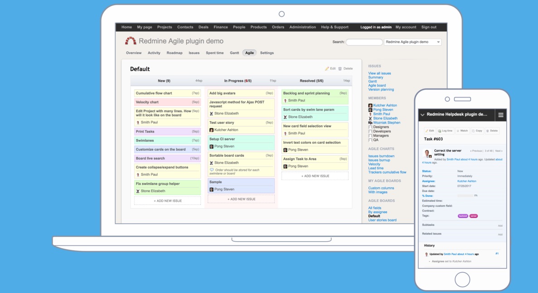Click the Watch icon on the mobile task
This screenshot has width=538, height=293.
point(458,131)
